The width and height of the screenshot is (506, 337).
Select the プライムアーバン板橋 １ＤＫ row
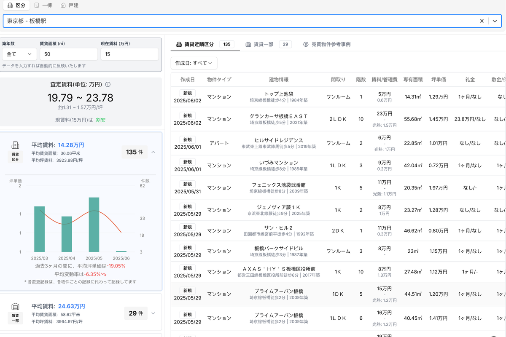tap(338, 294)
